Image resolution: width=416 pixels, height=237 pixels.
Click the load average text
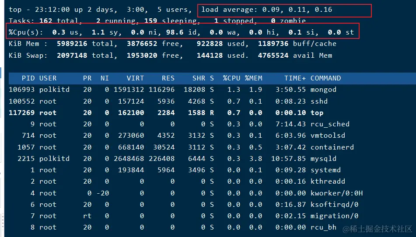coord(266,10)
